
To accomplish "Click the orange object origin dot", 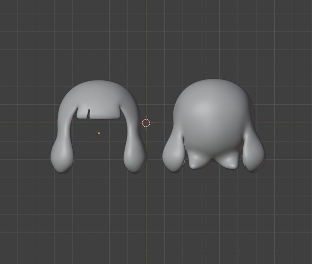I will coord(99,133).
